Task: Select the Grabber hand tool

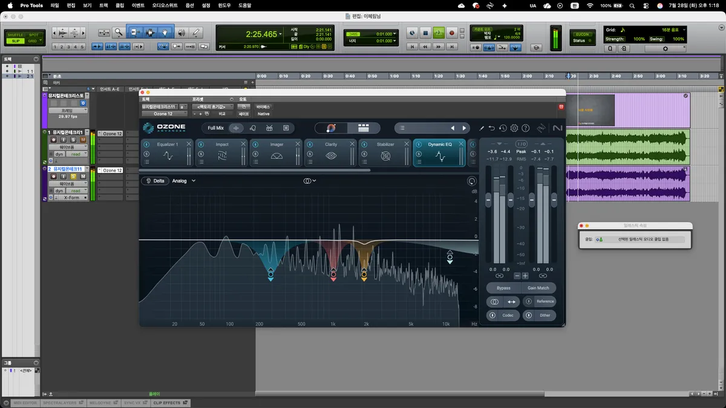Action: pyautogui.click(x=165, y=32)
